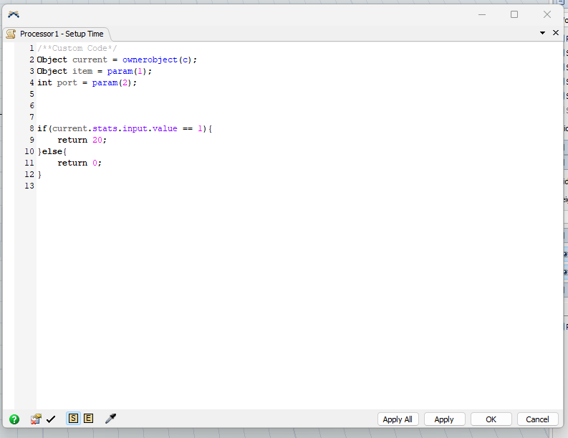Click the 'Custom Code' comment on line 1

[x=77, y=48]
